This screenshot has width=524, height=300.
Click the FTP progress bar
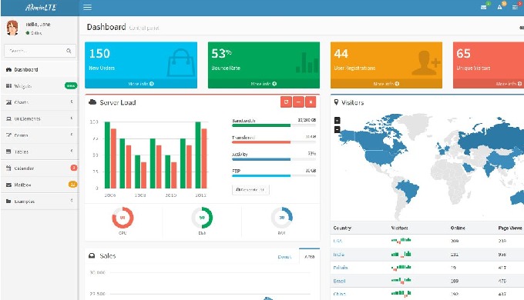tap(274, 176)
